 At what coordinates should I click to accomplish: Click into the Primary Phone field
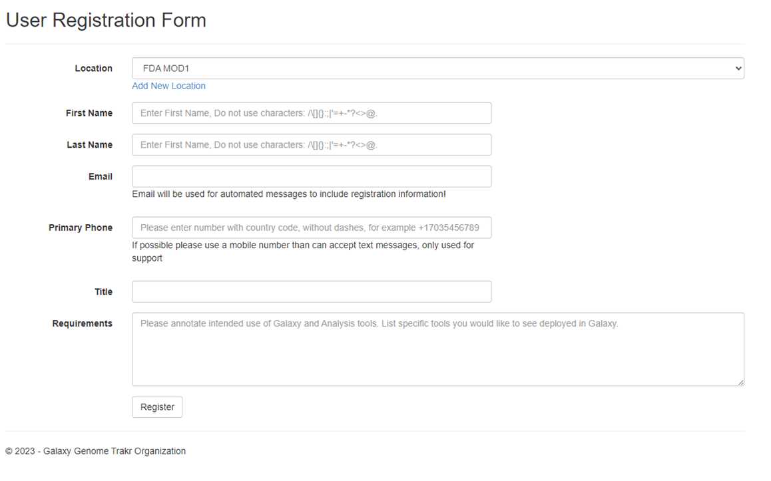coord(311,228)
